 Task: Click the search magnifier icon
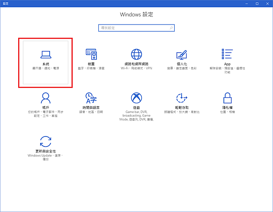tap(172, 28)
